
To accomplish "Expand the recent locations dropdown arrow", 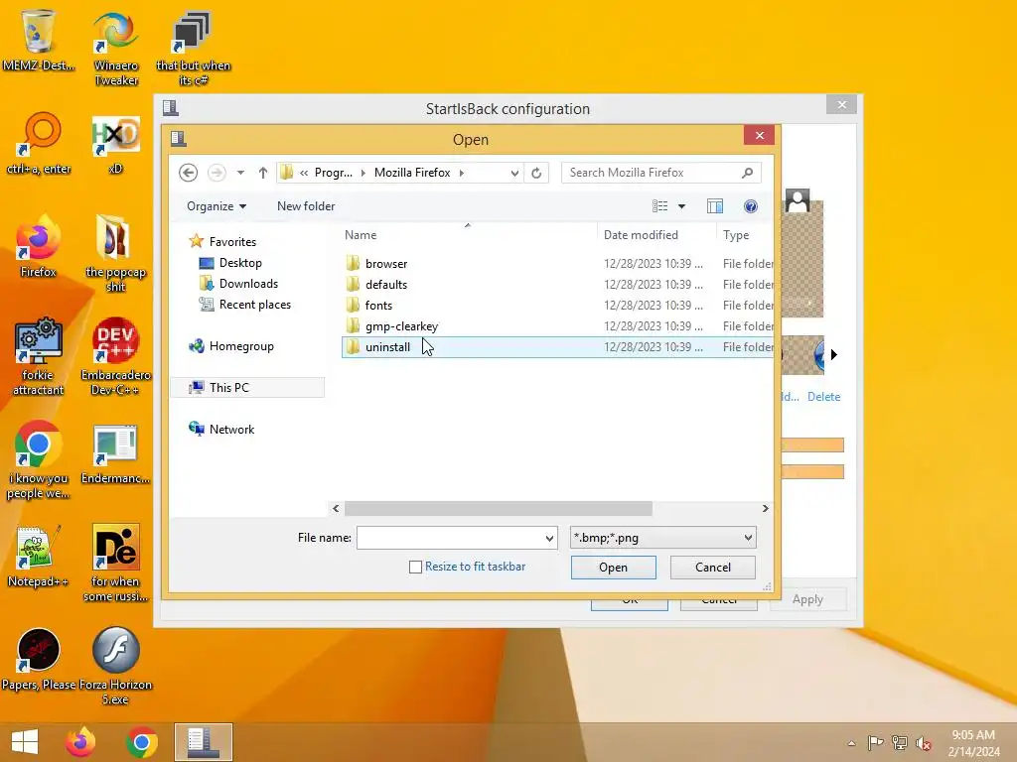I will click(x=240, y=173).
